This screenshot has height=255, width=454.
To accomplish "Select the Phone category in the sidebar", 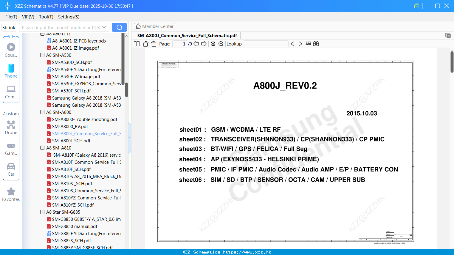I will tap(11, 71).
